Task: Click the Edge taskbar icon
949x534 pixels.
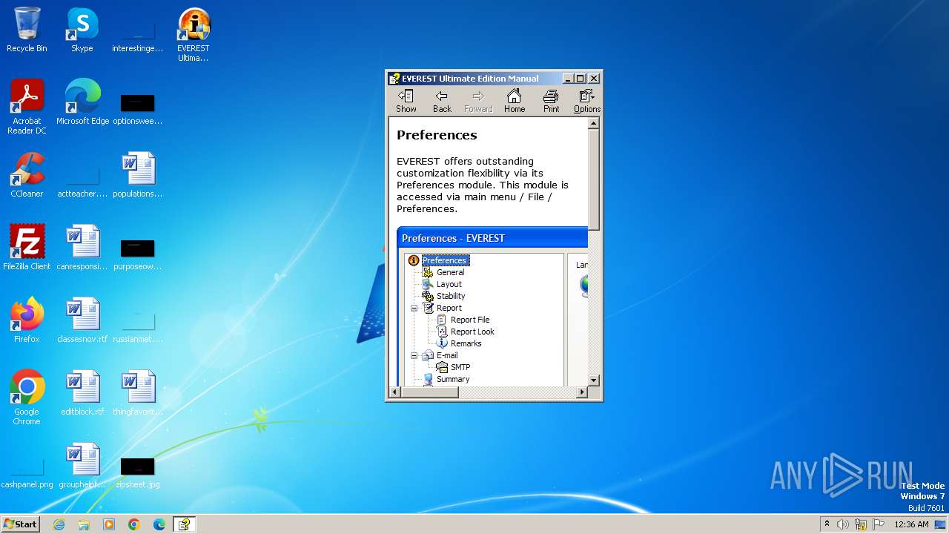Action: [159, 524]
